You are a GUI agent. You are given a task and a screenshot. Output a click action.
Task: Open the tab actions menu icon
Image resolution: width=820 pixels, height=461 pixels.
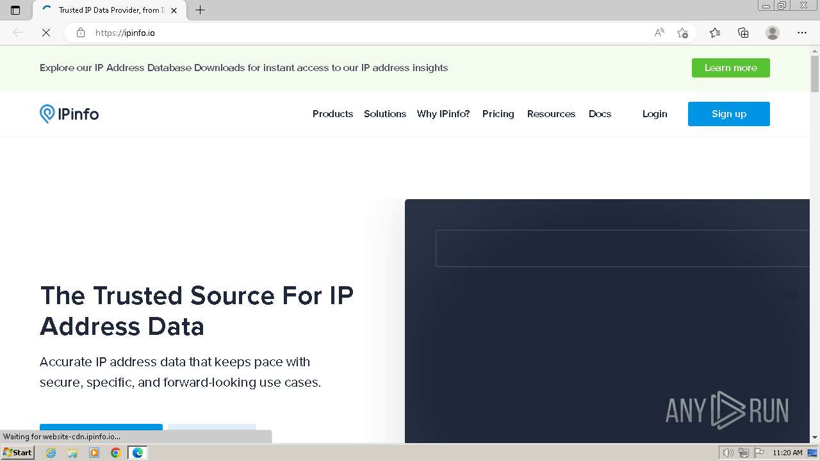15,10
